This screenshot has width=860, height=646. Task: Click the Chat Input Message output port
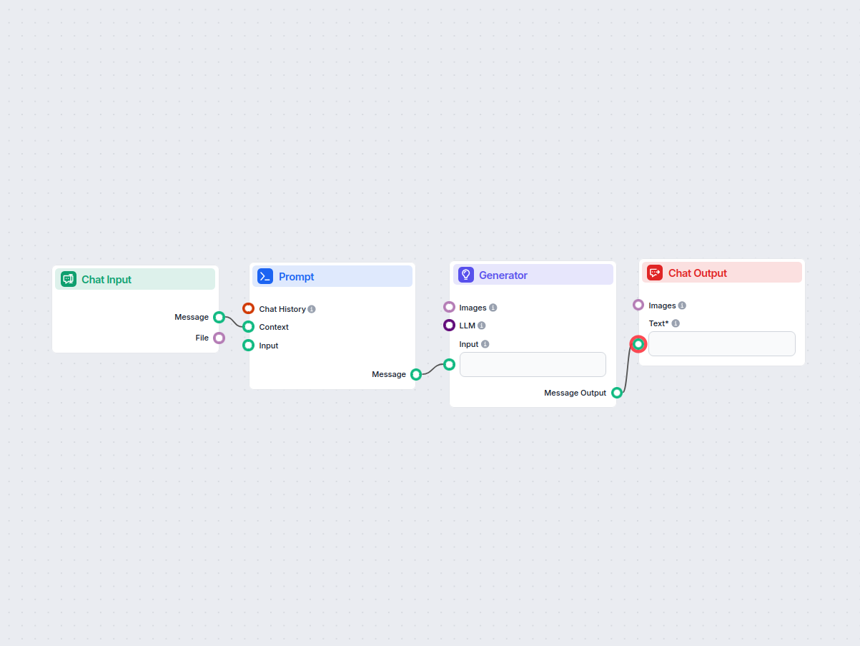click(219, 317)
